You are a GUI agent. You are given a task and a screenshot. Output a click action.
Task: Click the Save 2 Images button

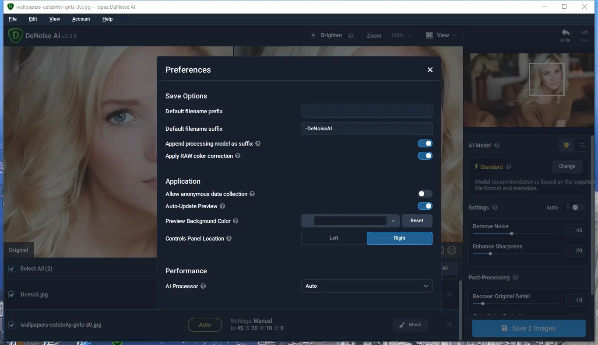pyautogui.click(x=528, y=328)
